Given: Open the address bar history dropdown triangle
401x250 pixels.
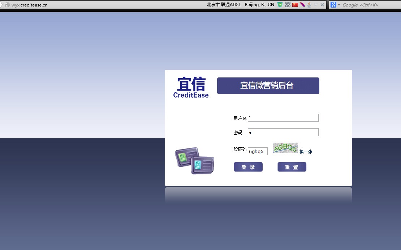Looking at the screenshot, I should (316, 5).
